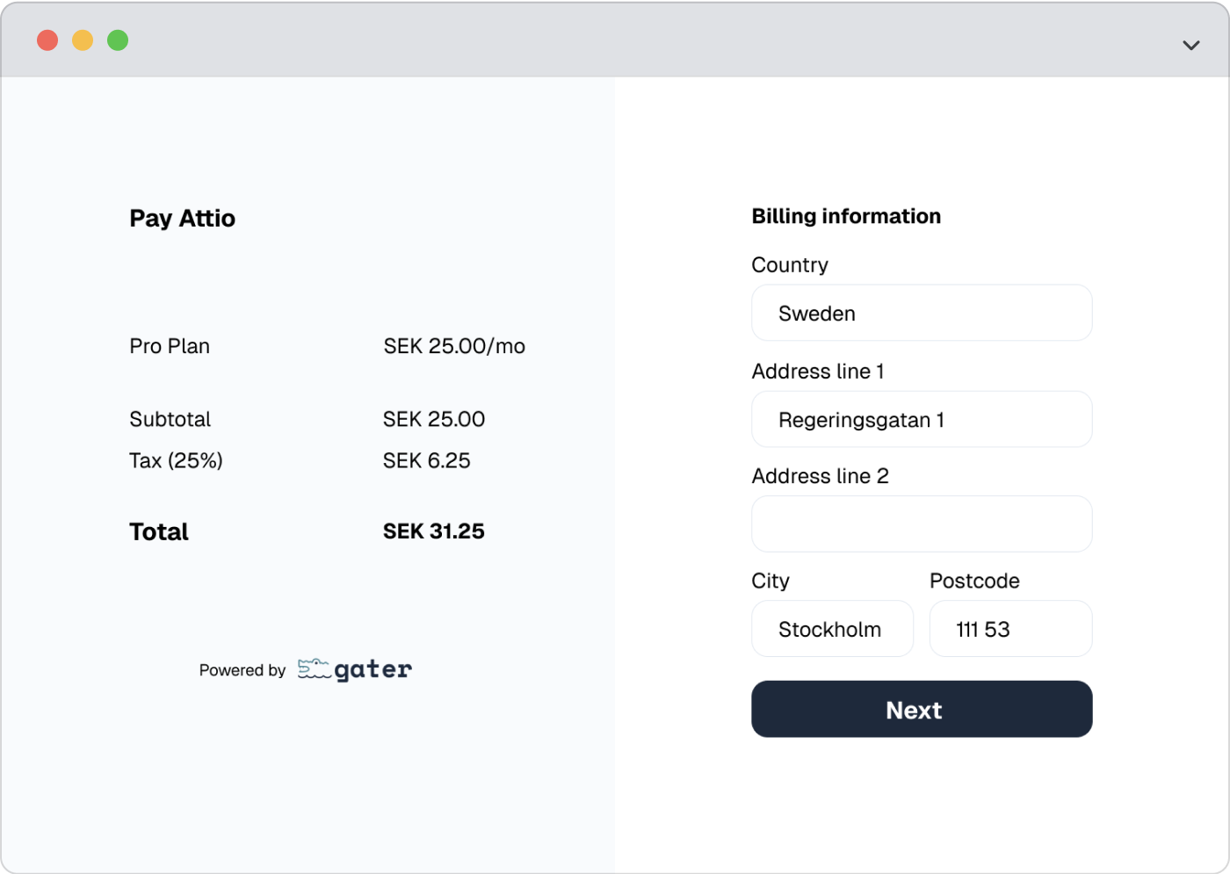Click the City field containing Stockholm

(831, 629)
